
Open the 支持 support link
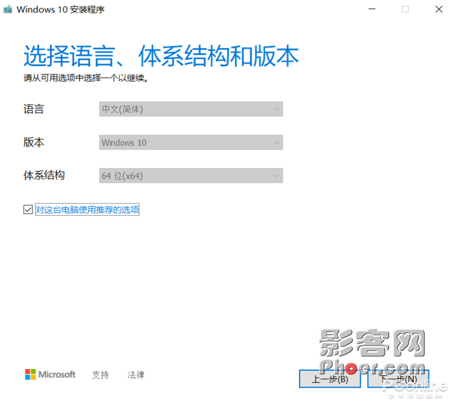click(x=100, y=375)
